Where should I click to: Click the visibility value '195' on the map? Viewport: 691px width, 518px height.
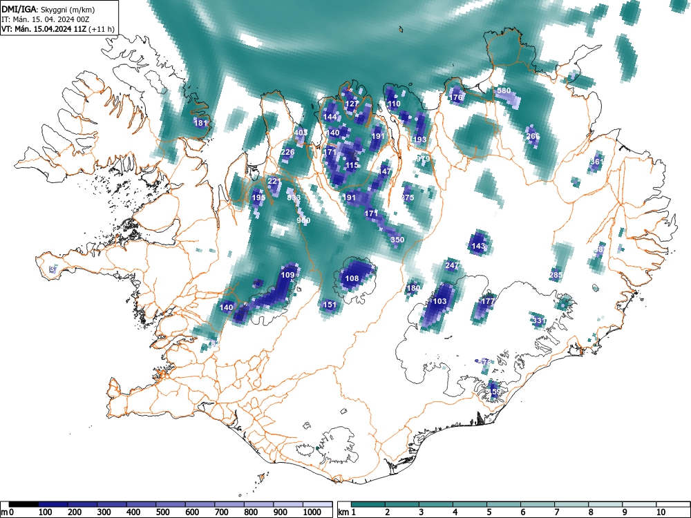(x=258, y=198)
